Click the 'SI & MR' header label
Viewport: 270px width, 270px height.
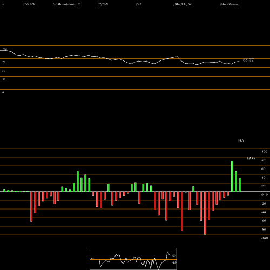coord(29,4)
